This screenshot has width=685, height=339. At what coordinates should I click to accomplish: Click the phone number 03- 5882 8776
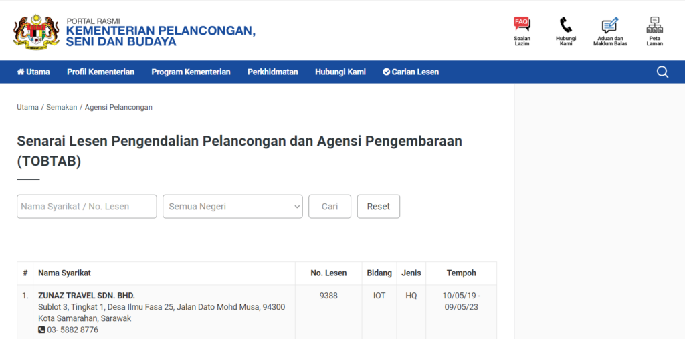pyautogui.click(x=72, y=330)
